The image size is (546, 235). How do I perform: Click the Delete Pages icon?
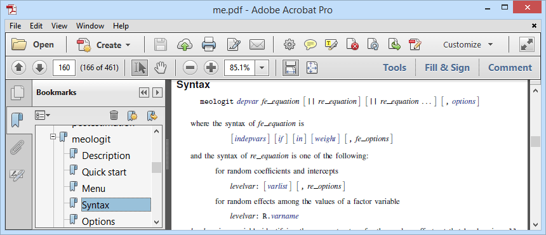pyautogui.click(x=352, y=44)
